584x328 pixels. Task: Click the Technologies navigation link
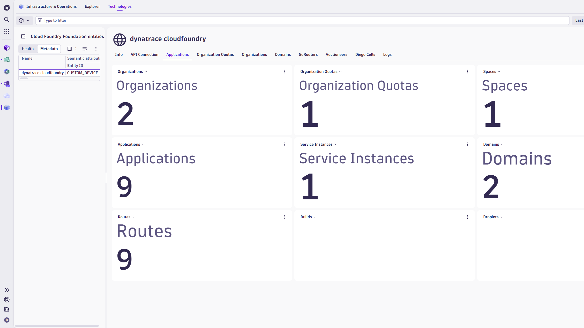[x=119, y=6]
